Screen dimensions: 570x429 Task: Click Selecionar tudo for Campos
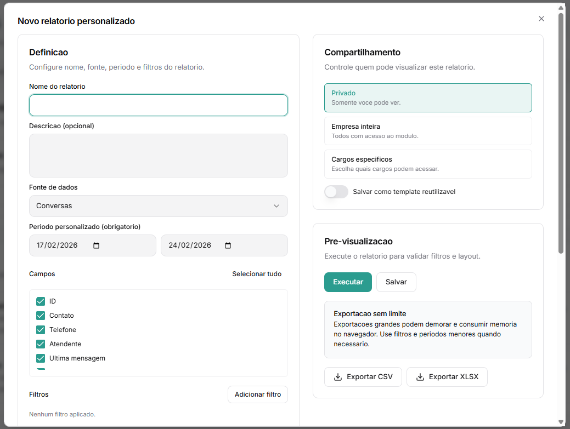[x=257, y=273]
